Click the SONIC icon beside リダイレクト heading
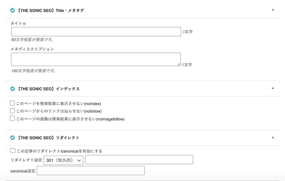285x181 pixels. click(x=12, y=138)
